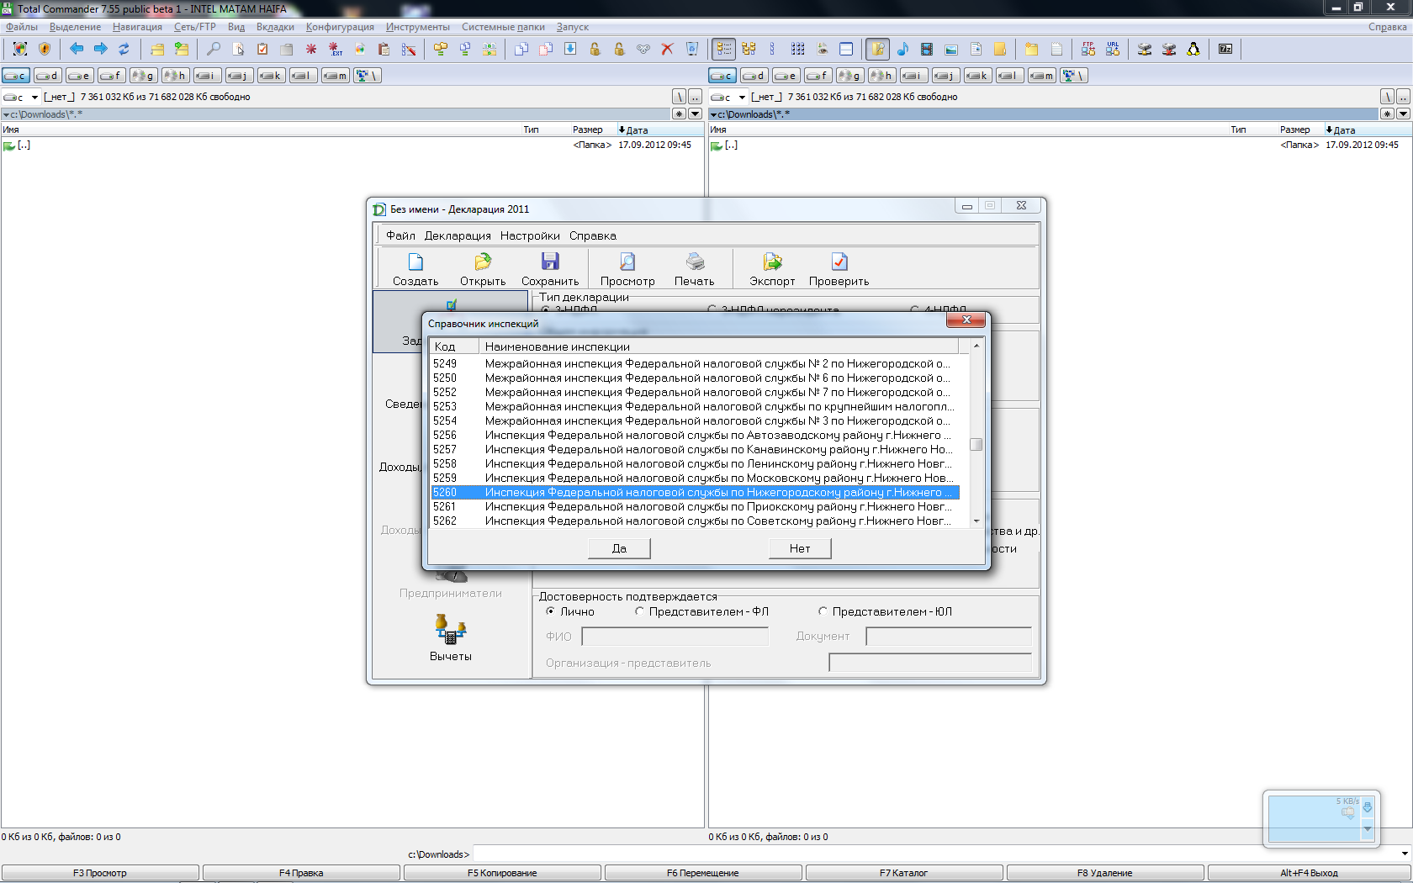Viewport: 1413px width, 883px height.
Task: Click the F8 Удаление button
Action: 1105,873
